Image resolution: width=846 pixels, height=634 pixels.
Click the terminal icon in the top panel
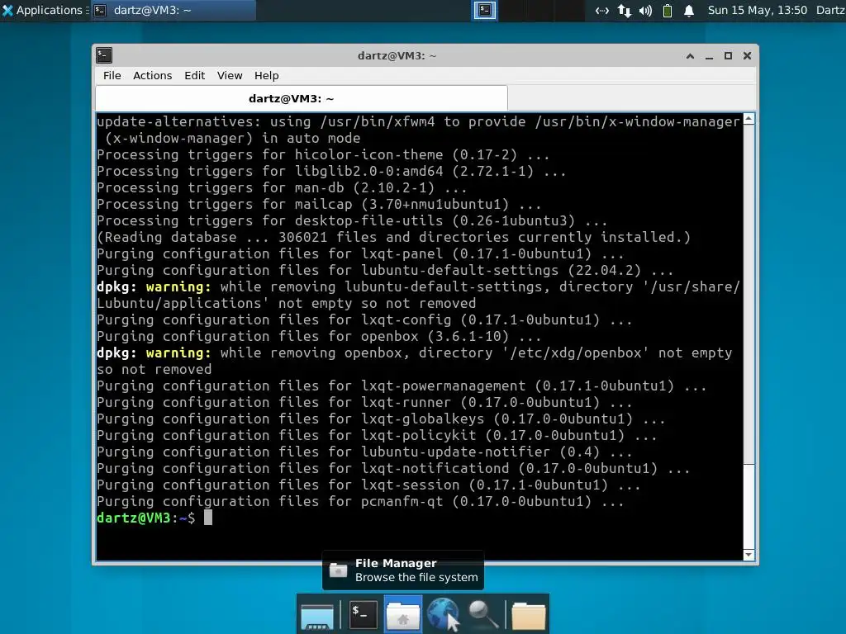coord(484,10)
